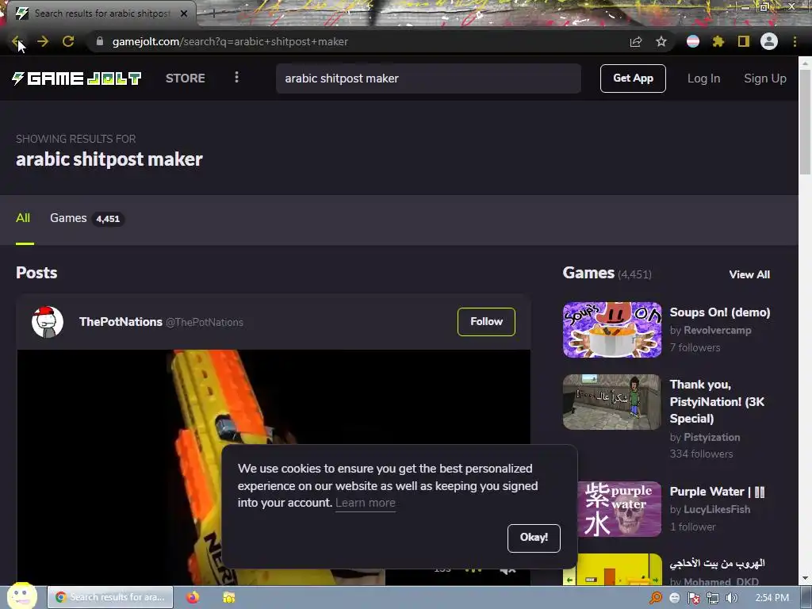Share this page using the share icon
Image resolution: width=812 pixels, height=609 pixels.
(x=636, y=41)
